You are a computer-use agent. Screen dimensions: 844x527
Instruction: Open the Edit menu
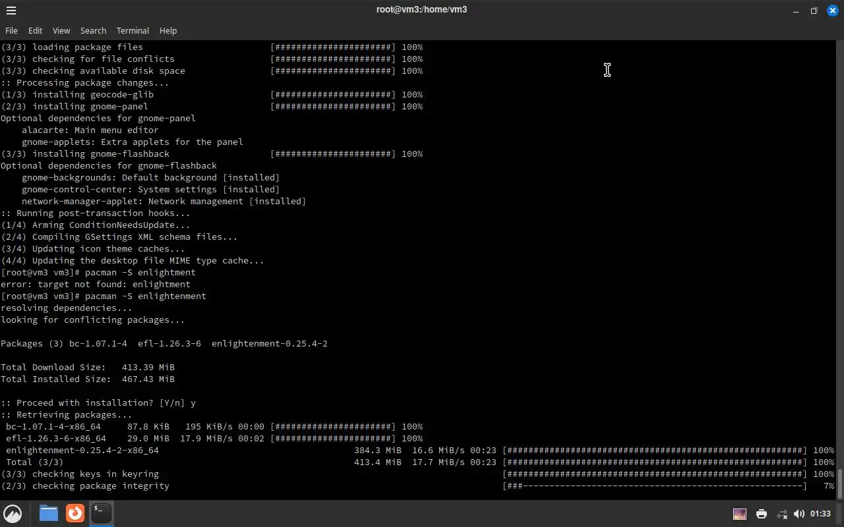(35, 30)
